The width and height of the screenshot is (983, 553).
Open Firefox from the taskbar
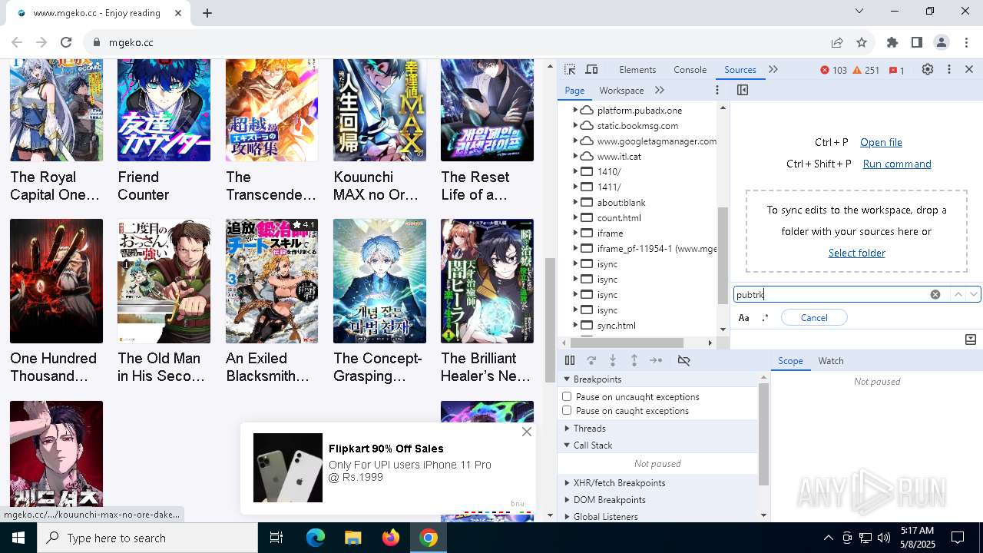(x=391, y=538)
